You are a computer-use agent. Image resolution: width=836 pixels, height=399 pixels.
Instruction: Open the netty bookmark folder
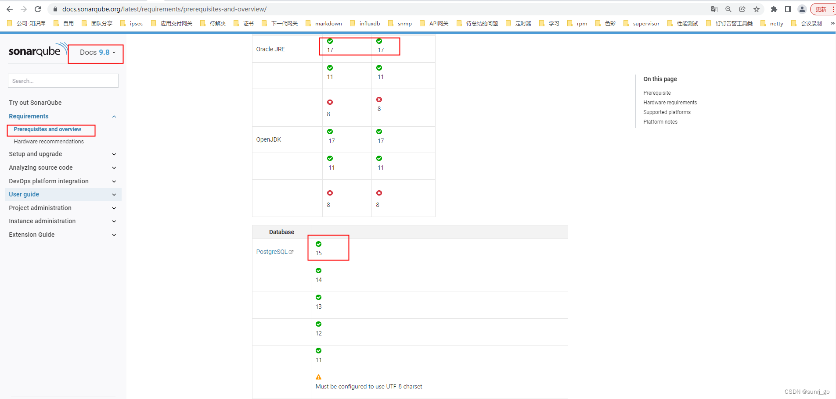(772, 24)
